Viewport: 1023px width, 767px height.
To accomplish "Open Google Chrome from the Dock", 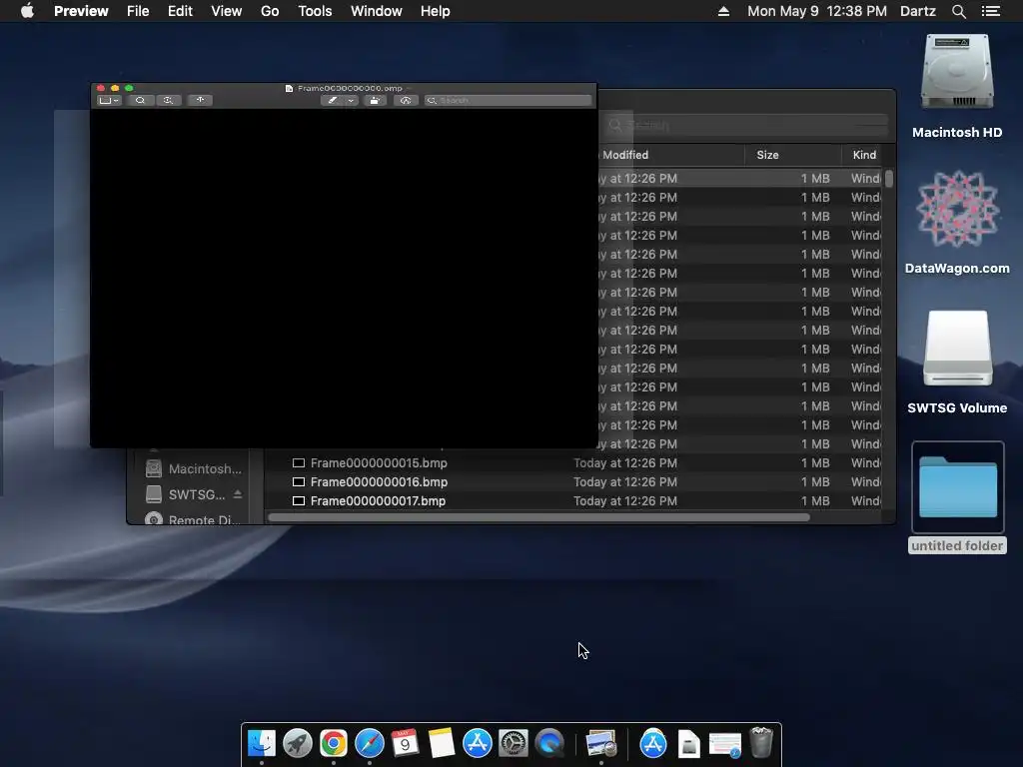I will tap(334, 743).
